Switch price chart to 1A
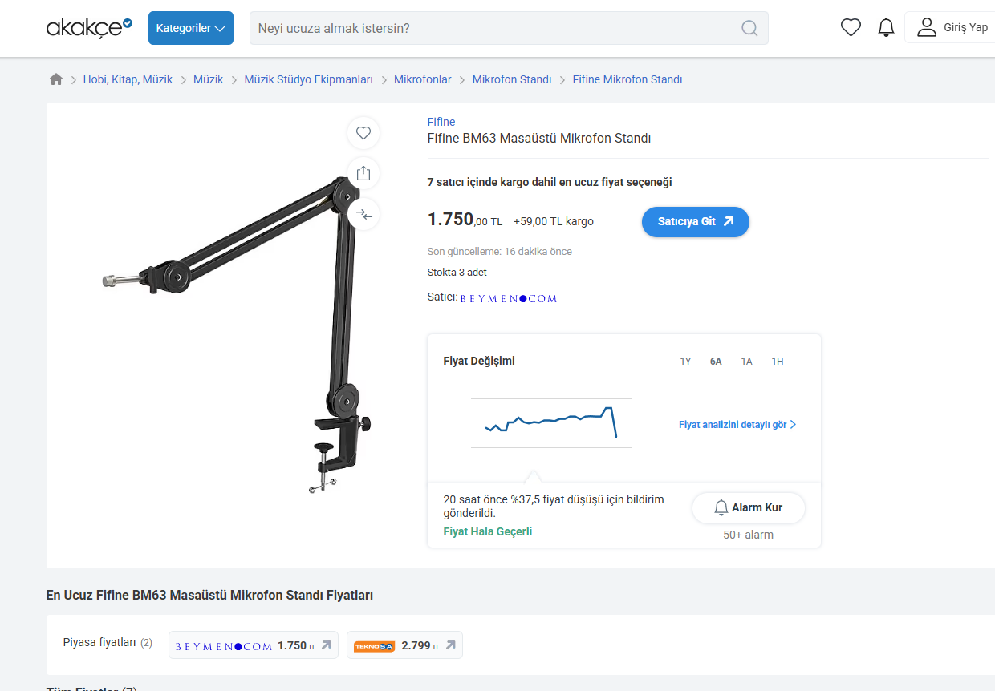The width and height of the screenshot is (995, 691). 746,362
